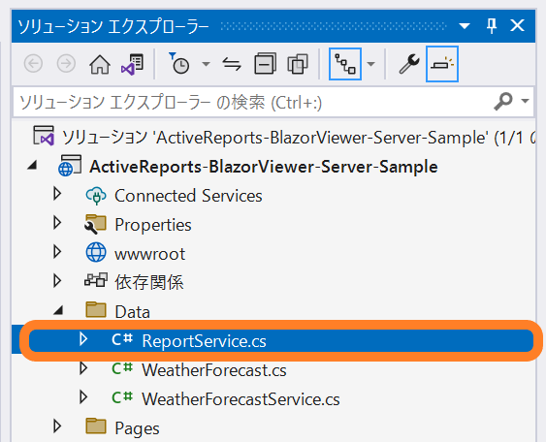Expand the wwwroot node

(x=57, y=252)
